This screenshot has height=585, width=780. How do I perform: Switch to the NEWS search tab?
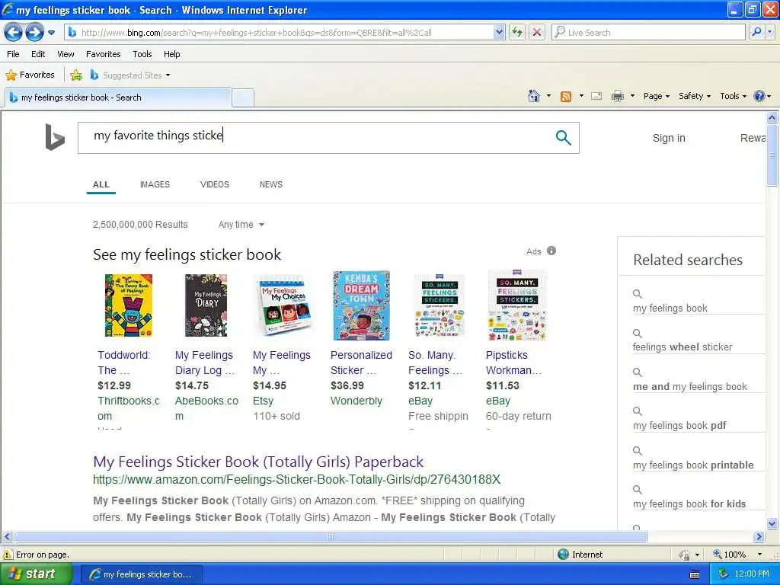tap(270, 184)
